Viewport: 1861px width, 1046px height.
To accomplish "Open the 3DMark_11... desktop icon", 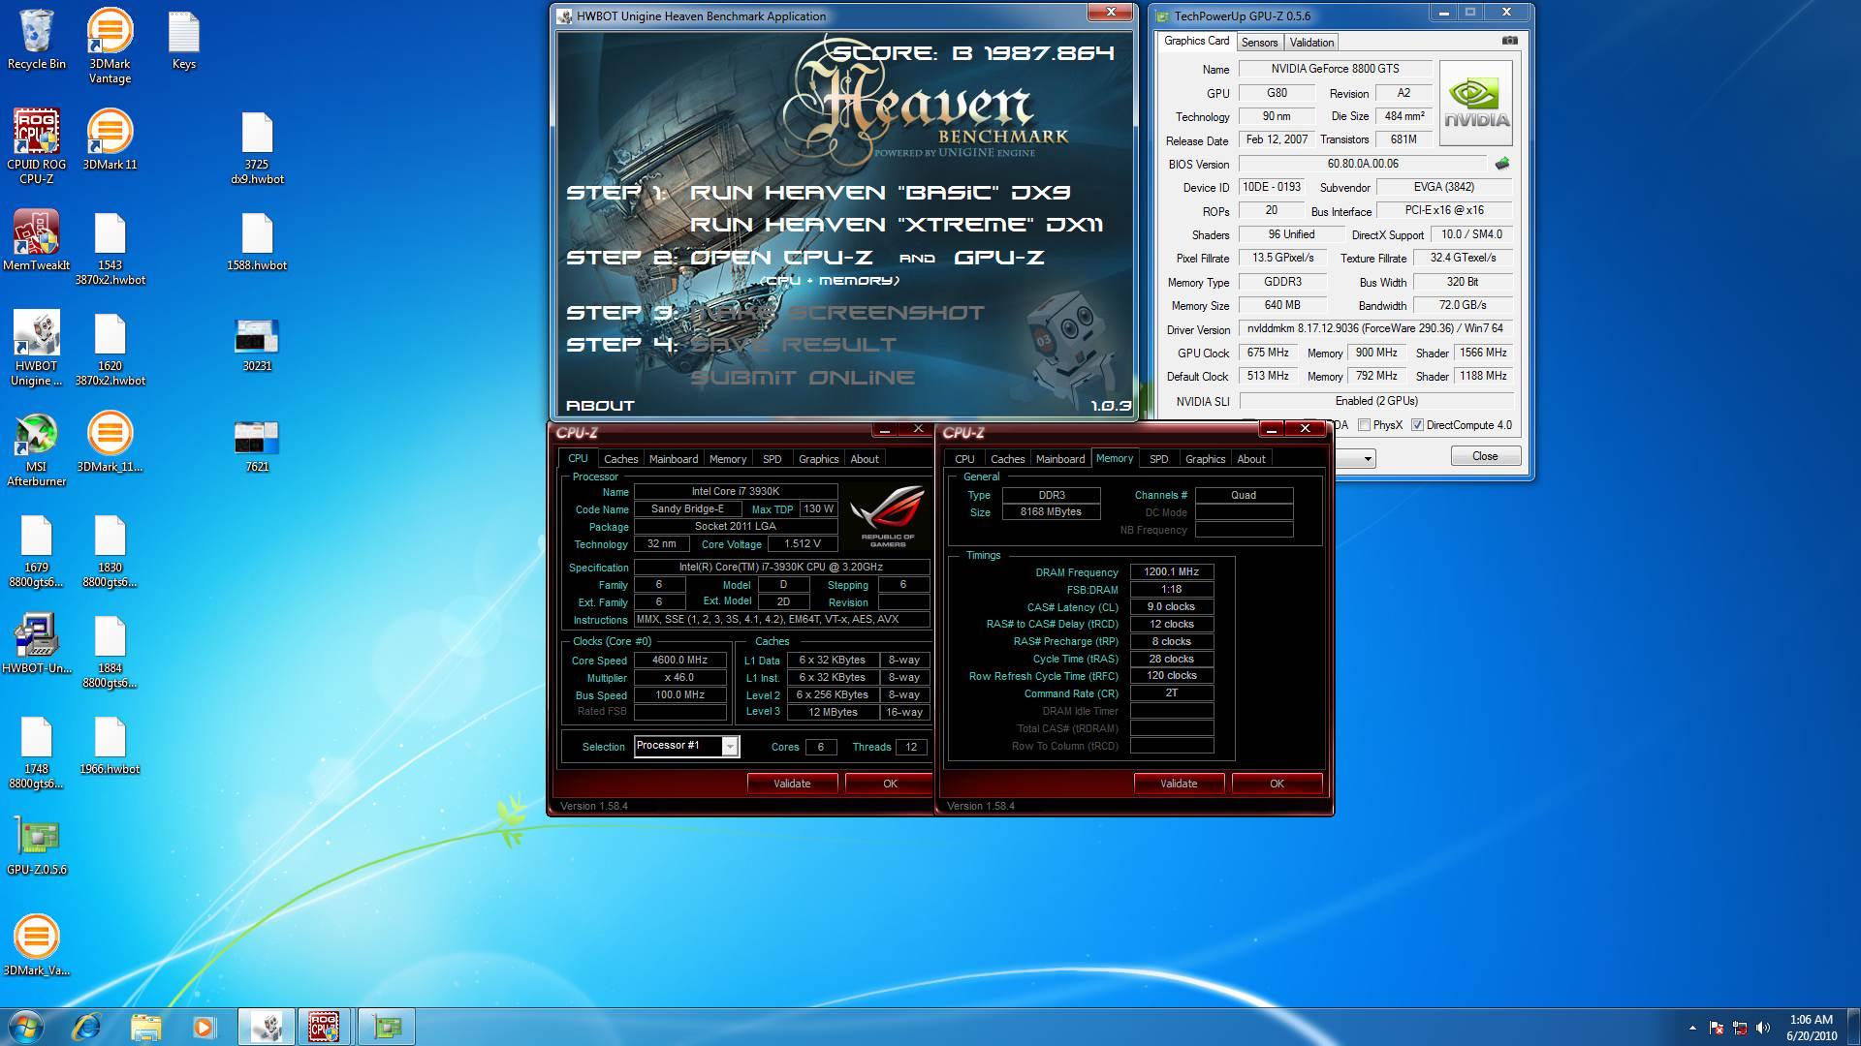I will point(110,442).
